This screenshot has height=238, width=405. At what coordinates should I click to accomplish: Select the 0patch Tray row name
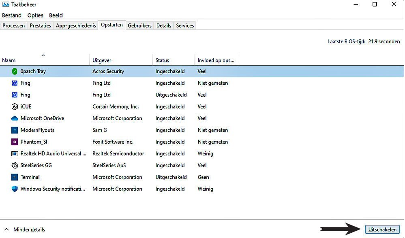[x=33, y=71]
